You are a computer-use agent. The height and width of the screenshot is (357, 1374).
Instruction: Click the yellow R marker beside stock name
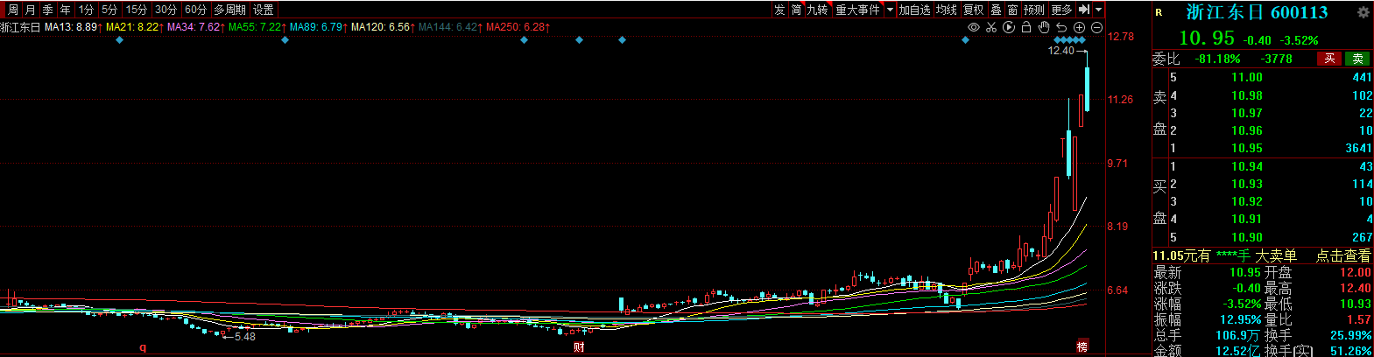click(x=1159, y=12)
